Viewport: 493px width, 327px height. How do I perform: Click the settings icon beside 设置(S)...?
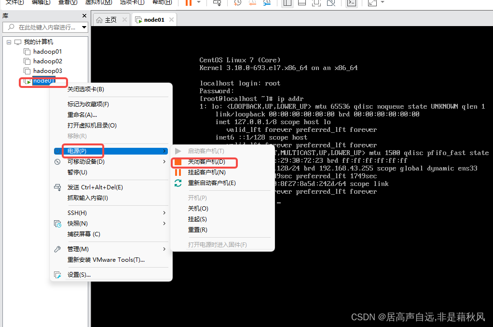click(x=57, y=275)
